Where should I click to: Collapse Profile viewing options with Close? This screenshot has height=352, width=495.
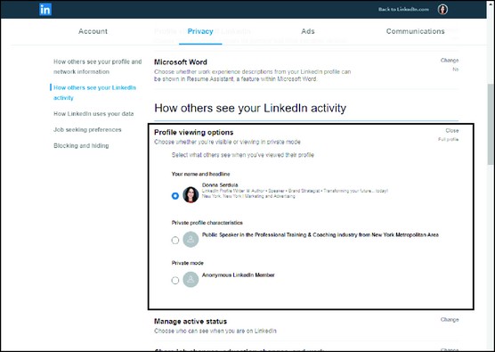coord(452,130)
